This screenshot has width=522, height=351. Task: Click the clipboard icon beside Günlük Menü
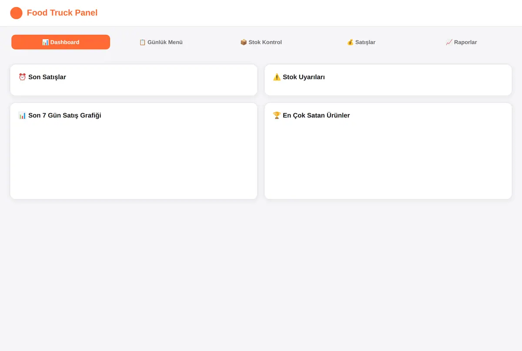click(142, 42)
